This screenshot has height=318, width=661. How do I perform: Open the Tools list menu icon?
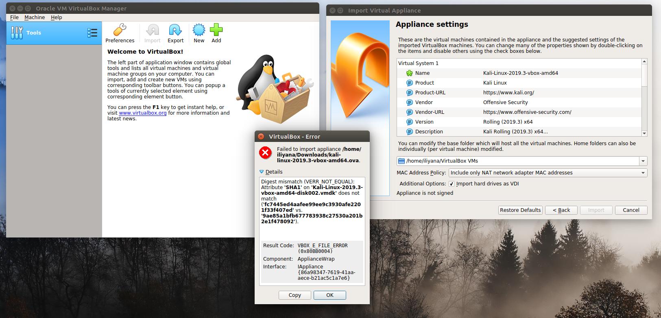tap(92, 33)
